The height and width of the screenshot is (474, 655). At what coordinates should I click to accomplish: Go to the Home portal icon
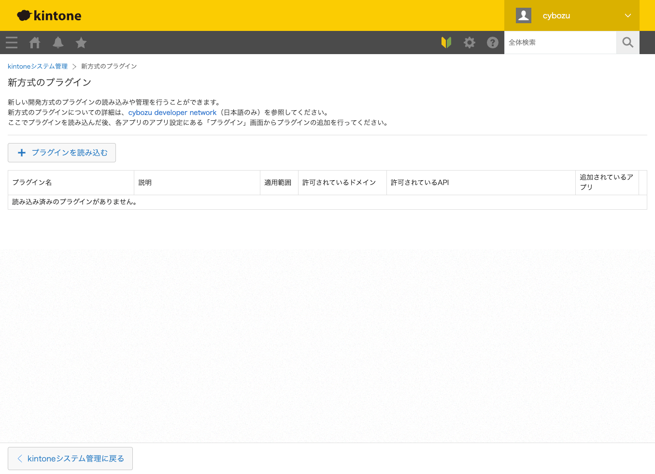35,43
